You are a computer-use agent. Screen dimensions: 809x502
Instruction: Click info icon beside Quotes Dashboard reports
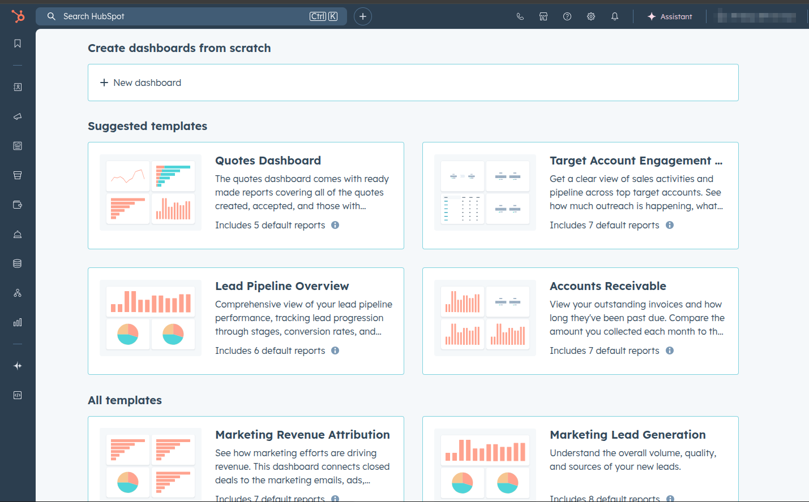pyautogui.click(x=335, y=225)
